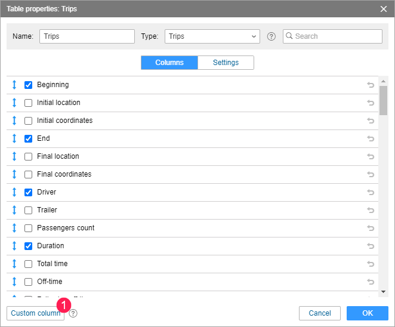Click reorder handle for Initial location
Screen dimensions: 395x327
point(14,103)
